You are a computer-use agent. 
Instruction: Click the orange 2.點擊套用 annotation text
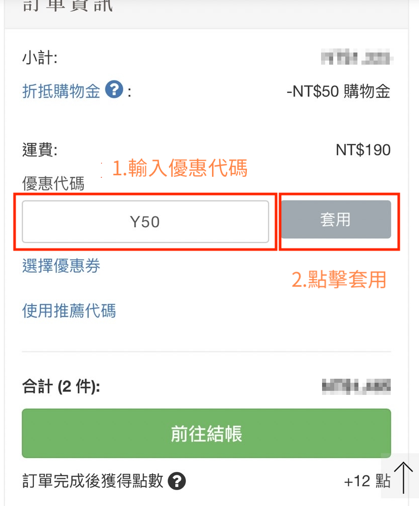(x=339, y=279)
